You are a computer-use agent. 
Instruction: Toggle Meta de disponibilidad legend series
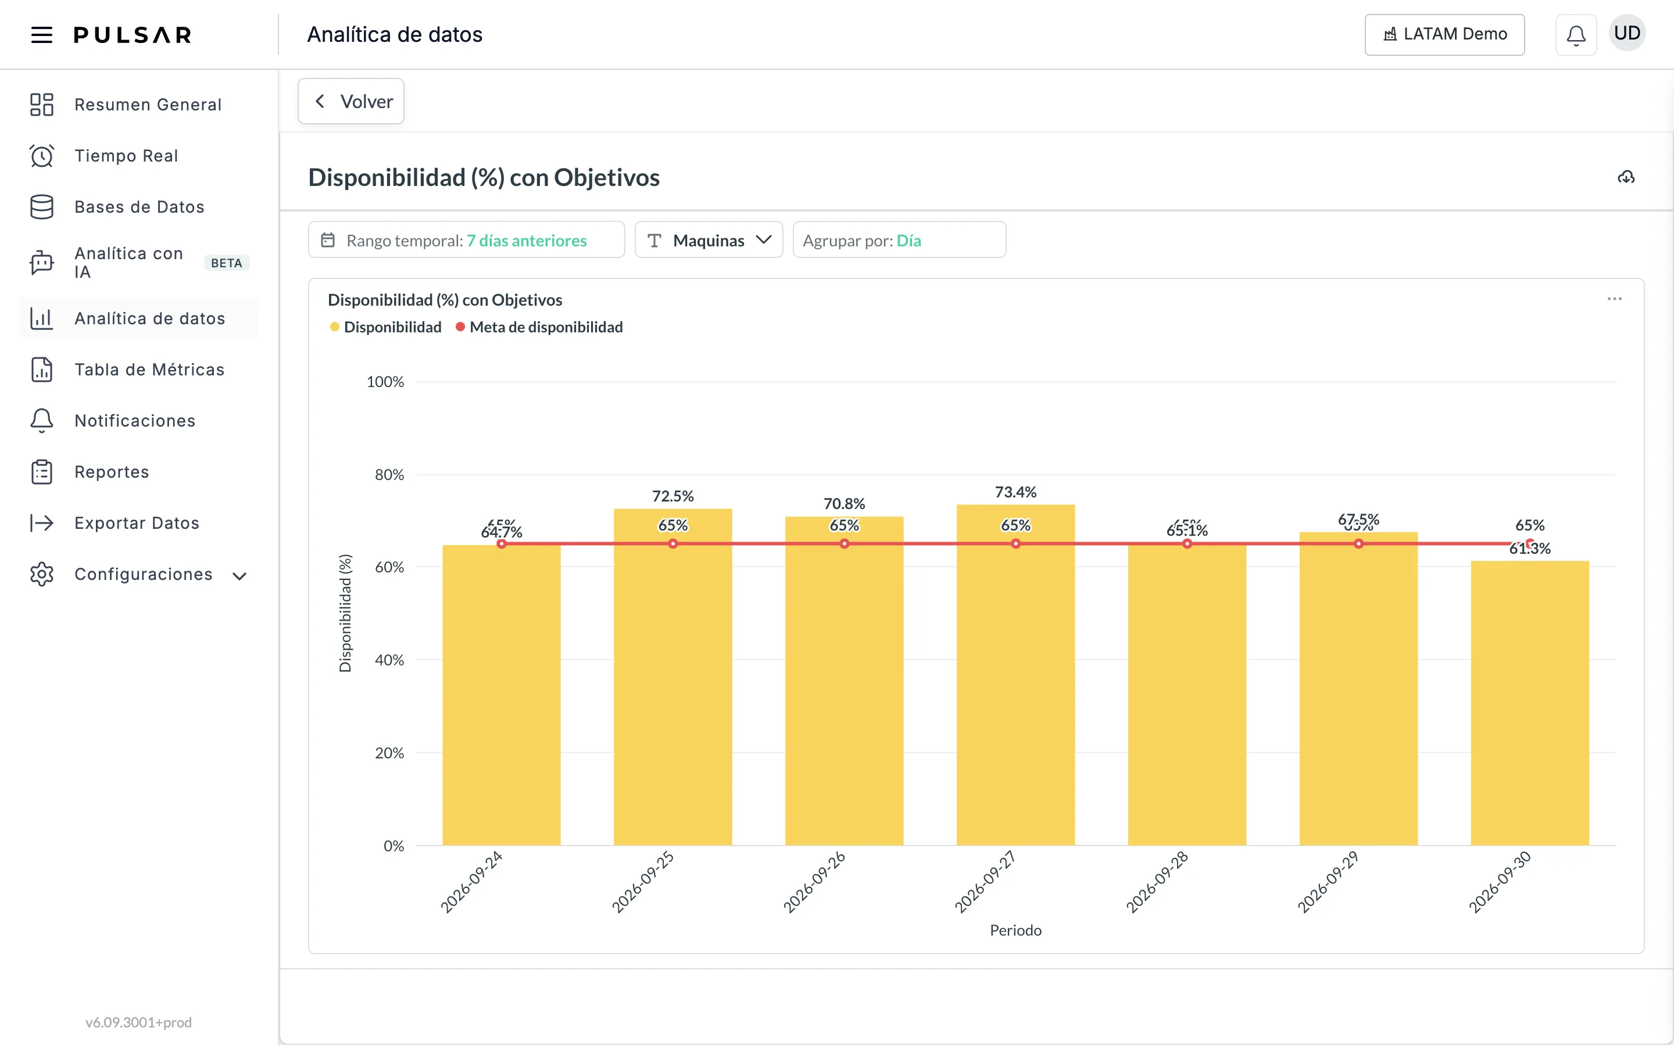[x=539, y=327]
